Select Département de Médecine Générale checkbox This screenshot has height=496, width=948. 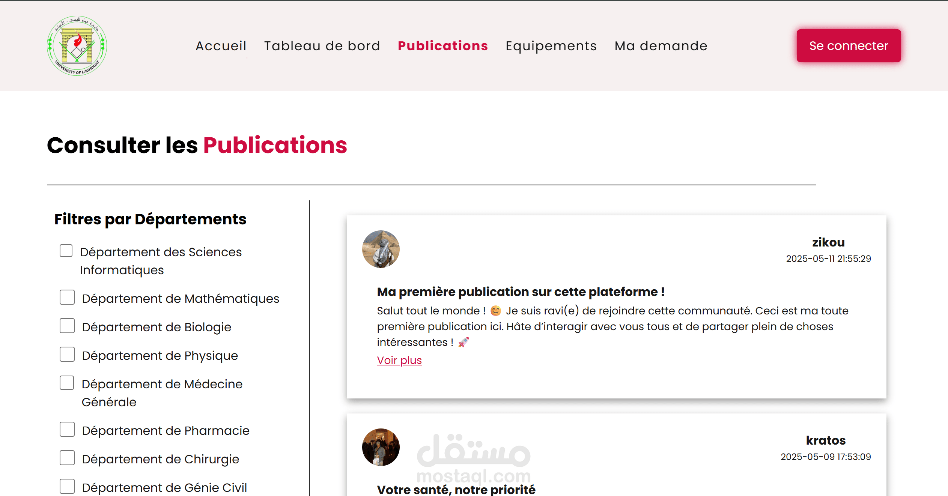pyautogui.click(x=67, y=383)
